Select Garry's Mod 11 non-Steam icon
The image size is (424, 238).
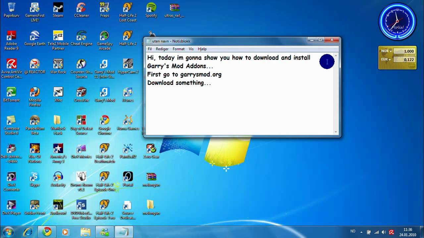click(x=105, y=69)
